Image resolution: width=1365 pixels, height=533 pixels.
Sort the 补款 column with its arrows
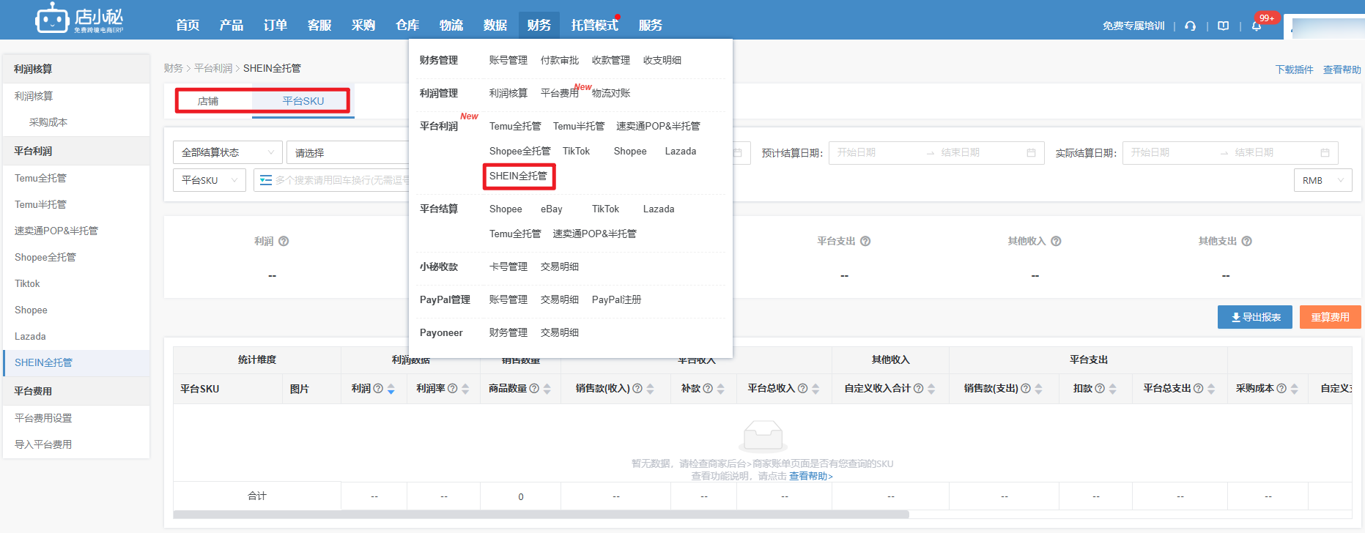[721, 389]
